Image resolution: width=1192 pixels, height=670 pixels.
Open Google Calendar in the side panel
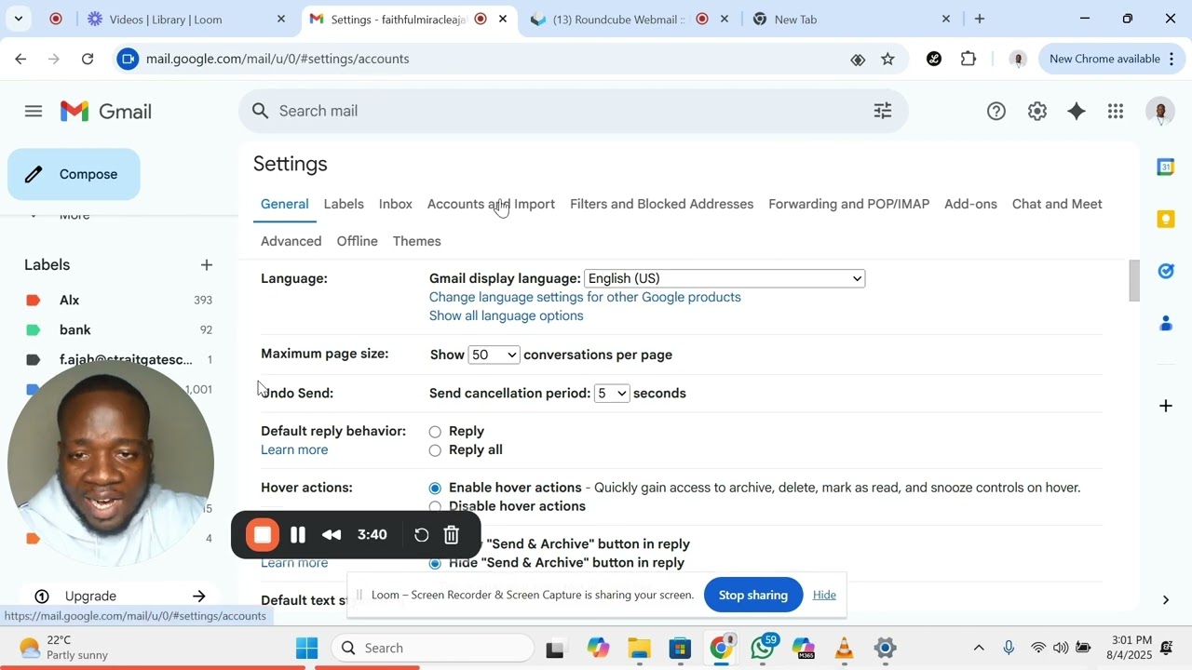[1166, 167]
